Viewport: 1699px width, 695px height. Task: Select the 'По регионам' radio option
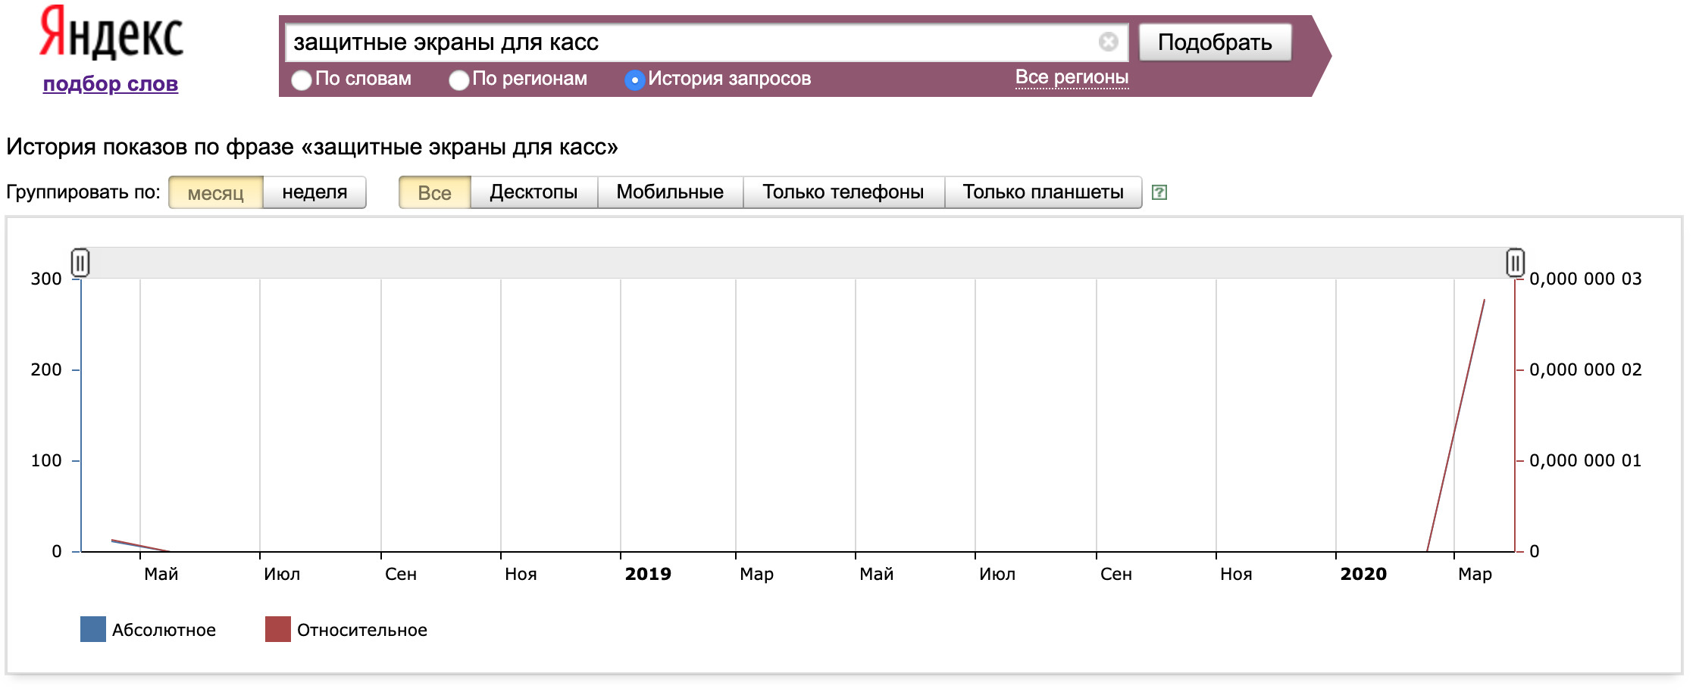pos(458,79)
